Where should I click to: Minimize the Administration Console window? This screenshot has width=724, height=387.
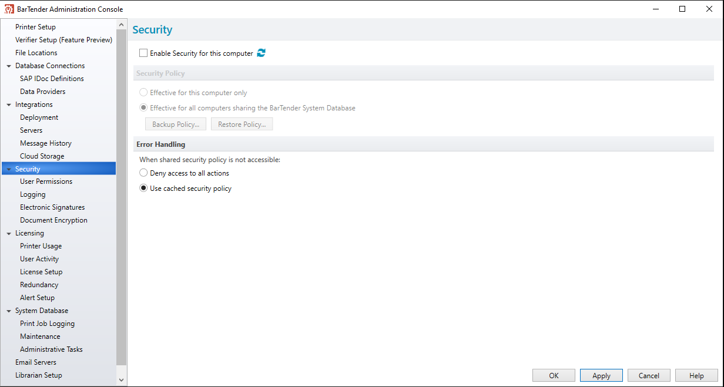[655, 9]
